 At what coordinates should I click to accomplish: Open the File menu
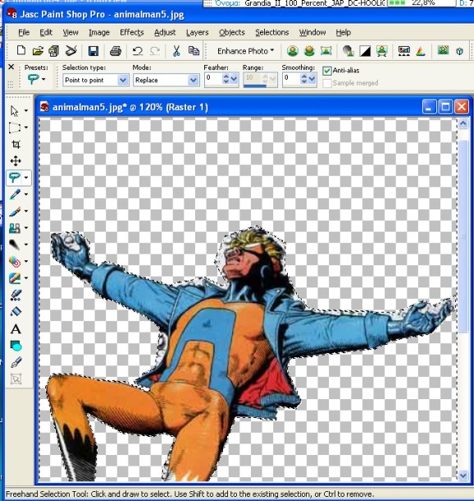[x=24, y=33]
